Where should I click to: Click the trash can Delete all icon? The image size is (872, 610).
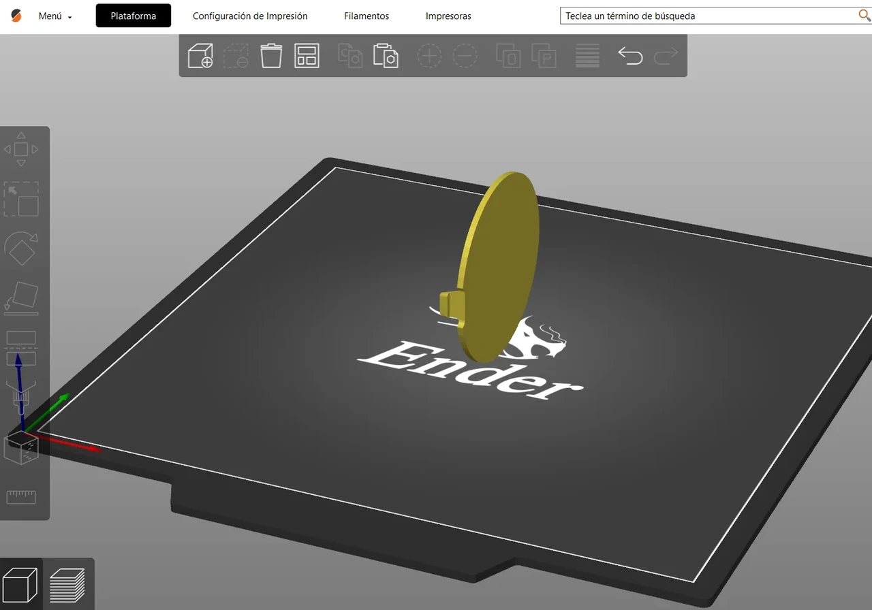tap(271, 55)
